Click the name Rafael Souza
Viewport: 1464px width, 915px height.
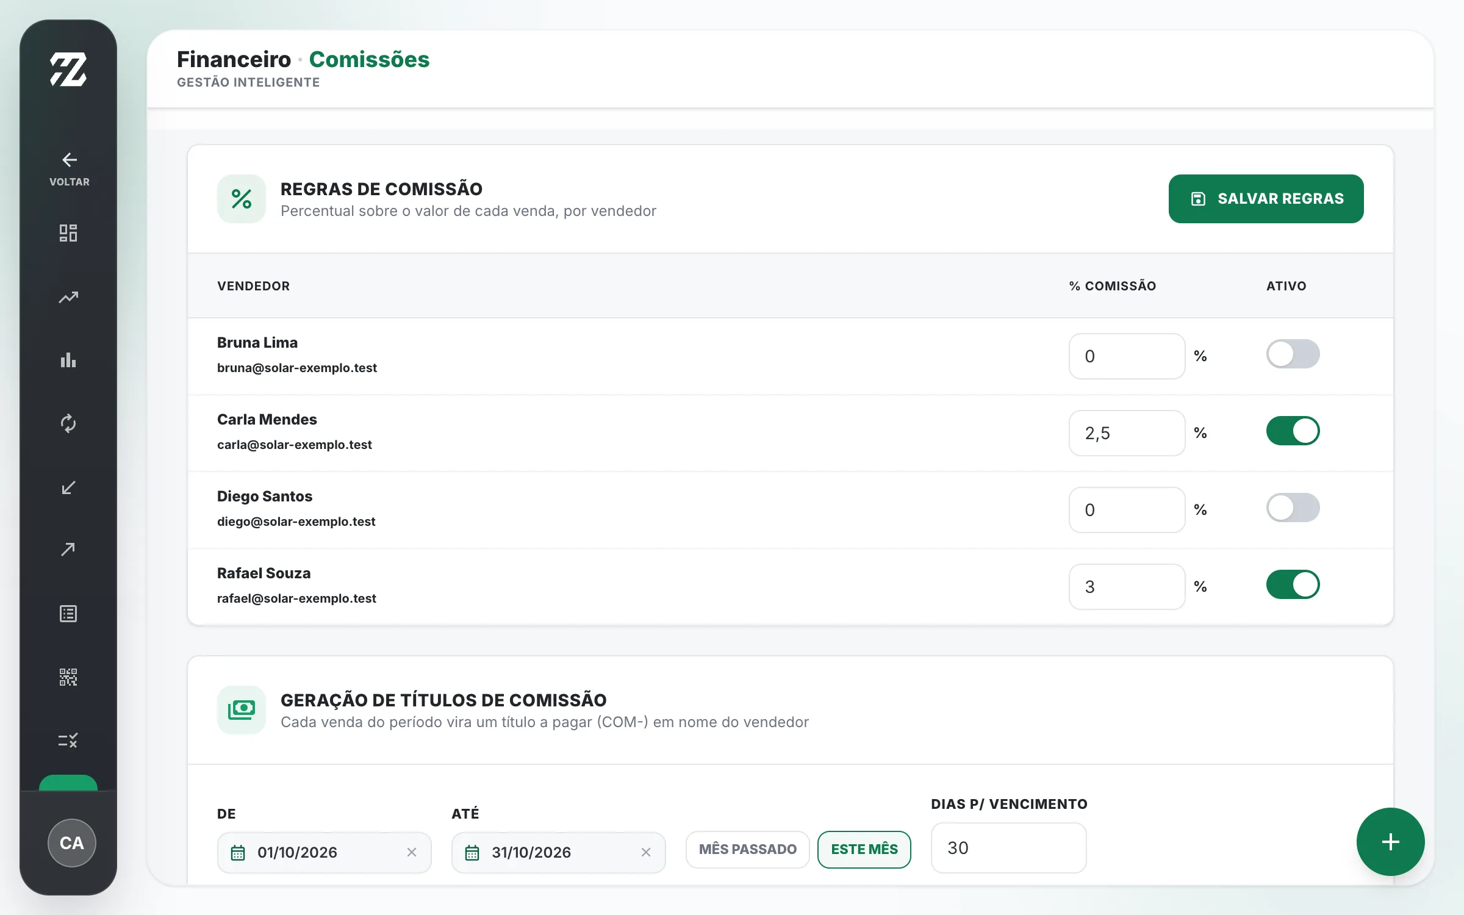click(264, 573)
